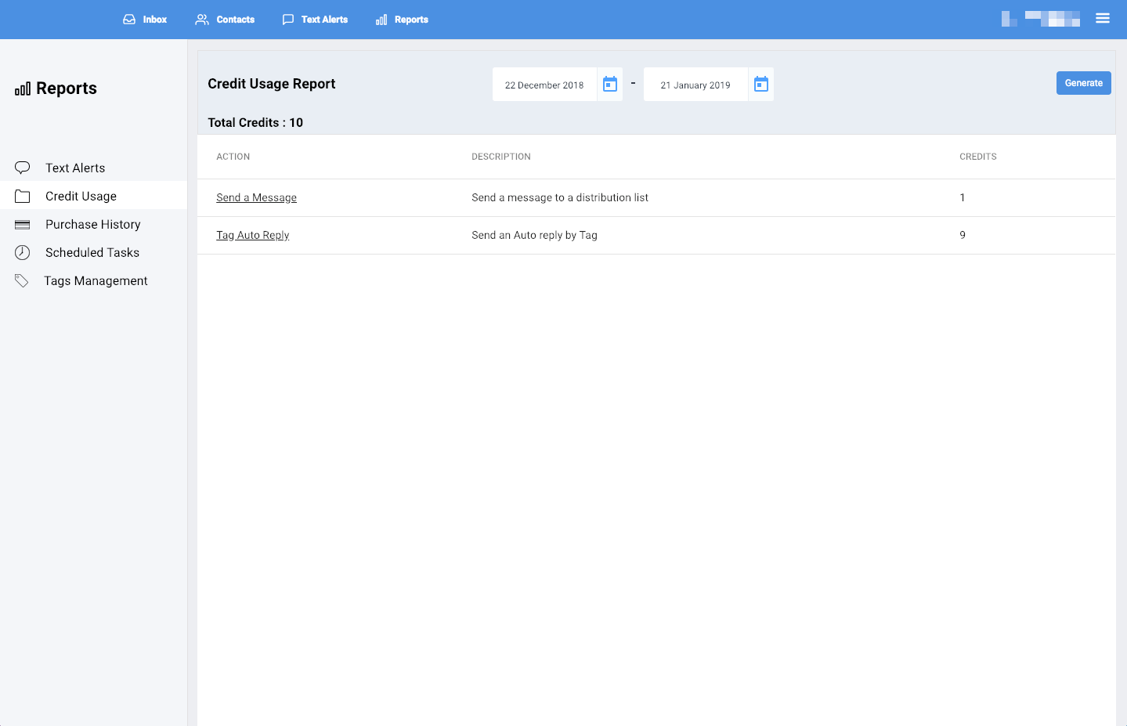Click the user account name area
Screen dimensions: 1127x726
[x=1041, y=19]
